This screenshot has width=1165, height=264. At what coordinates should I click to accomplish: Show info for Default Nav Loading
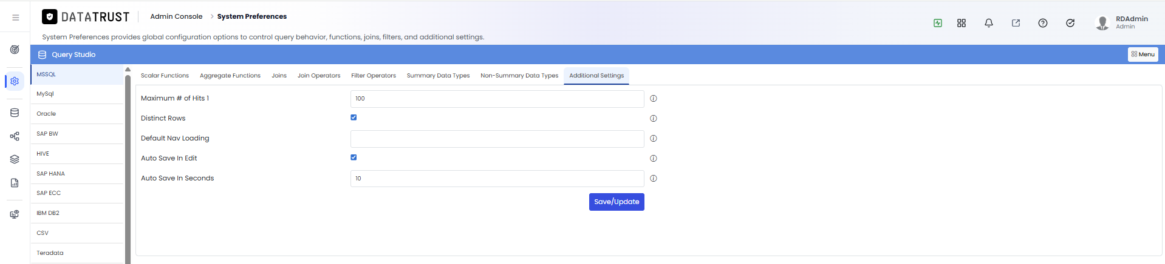(654, 139)
